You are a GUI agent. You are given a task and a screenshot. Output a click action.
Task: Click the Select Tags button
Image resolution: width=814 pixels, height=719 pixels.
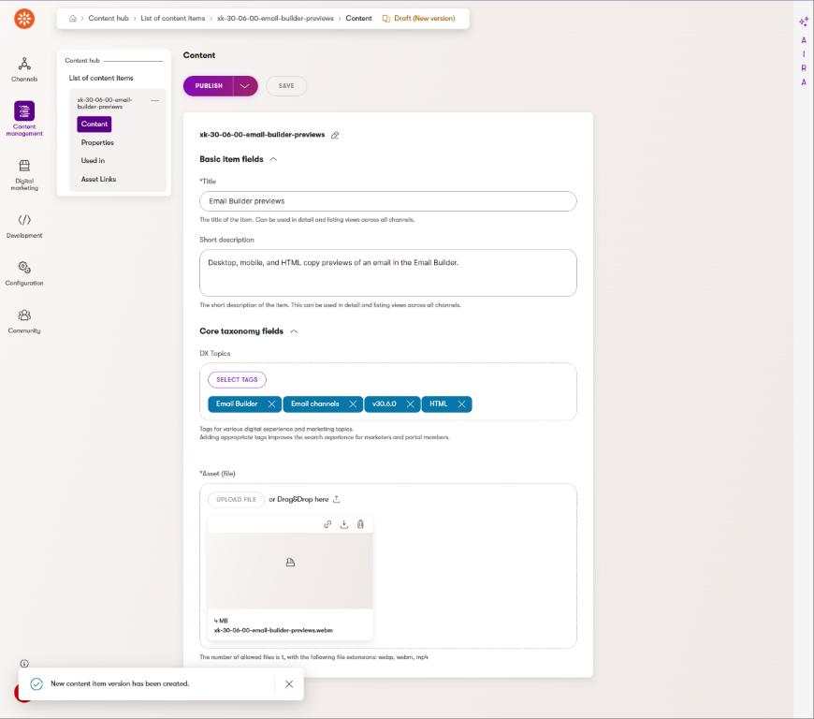pyautogui.click(x=237, y=380)
